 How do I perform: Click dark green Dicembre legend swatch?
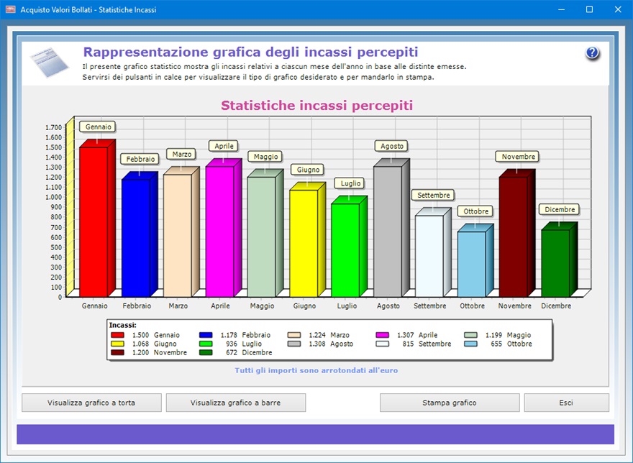tap(206, 352)
